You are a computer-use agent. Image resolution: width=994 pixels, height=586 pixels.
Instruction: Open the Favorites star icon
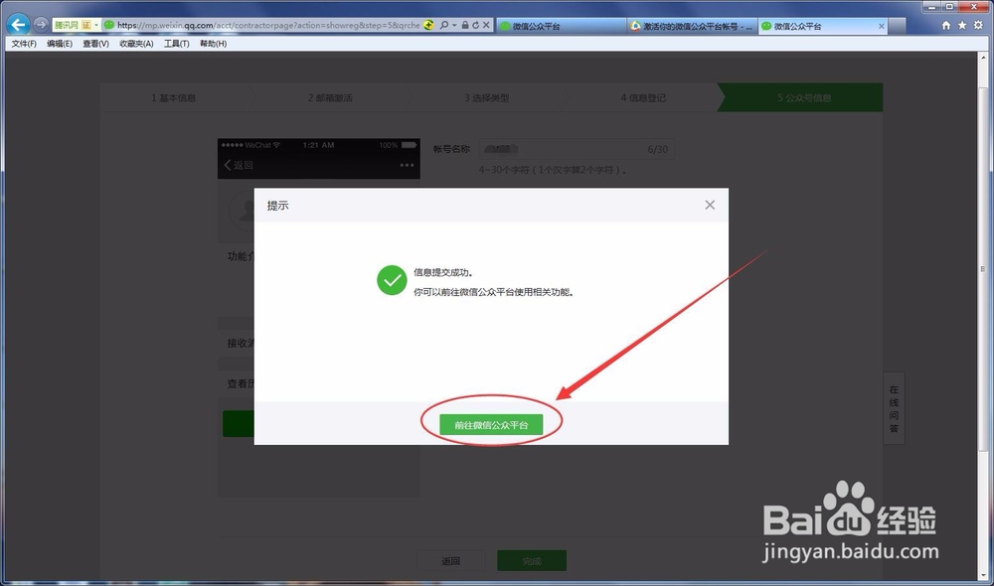962,25
